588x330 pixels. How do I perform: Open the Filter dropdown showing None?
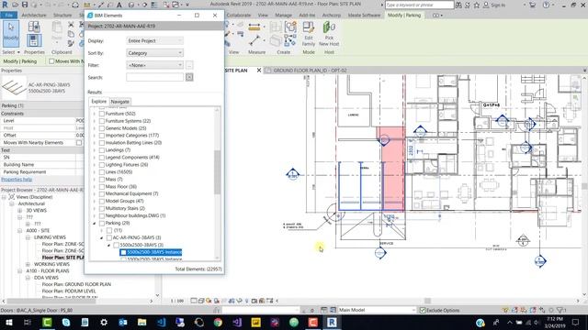point(154,65)
